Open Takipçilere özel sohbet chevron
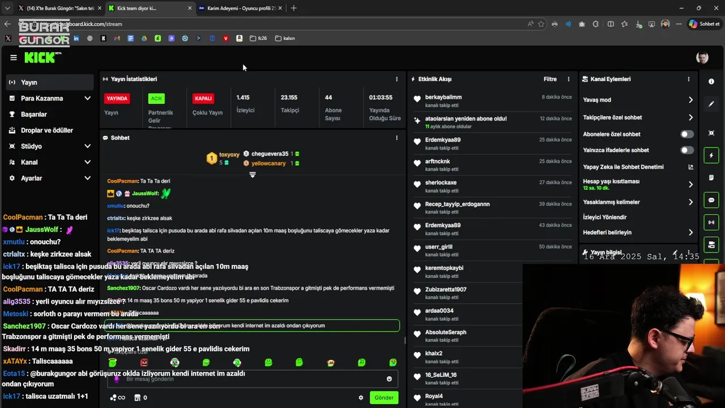The height and width of the screenshot is (408, 725). pyautogui.click(x=690, y=117)
